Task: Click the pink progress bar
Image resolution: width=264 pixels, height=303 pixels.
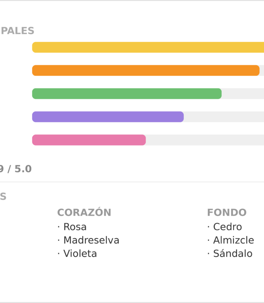Action: (x=89, y=140)
